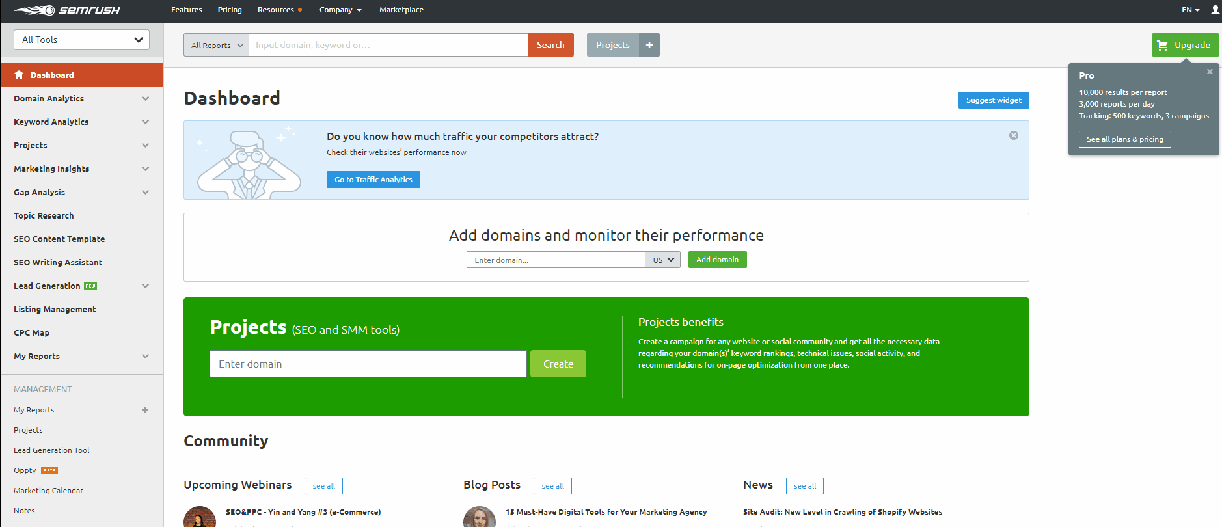Click Suggest widget button
This screenshot has height=527, width=1222.
coord(994,100)
